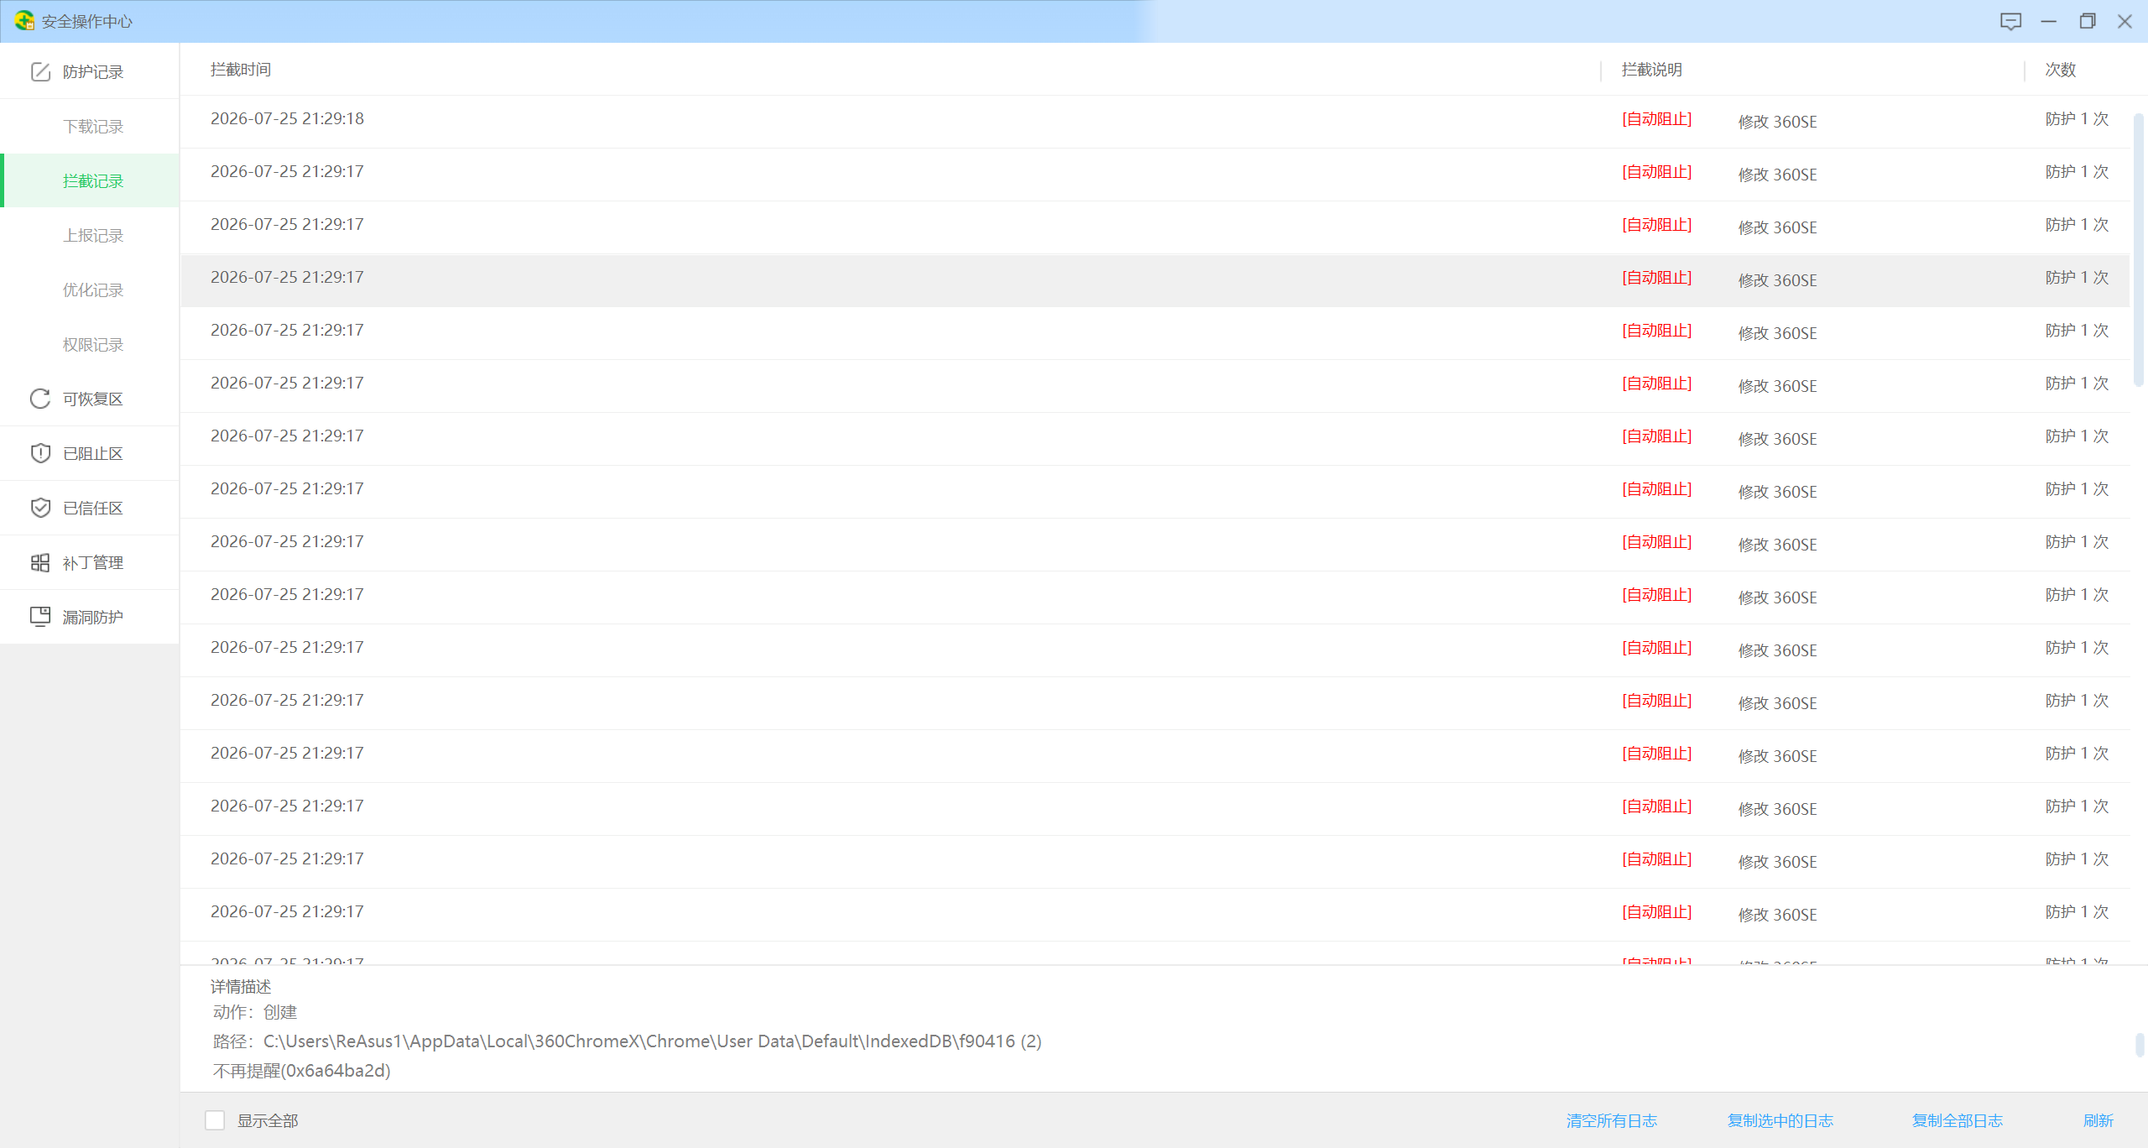Click 复制全部日志 link

1957,1120
